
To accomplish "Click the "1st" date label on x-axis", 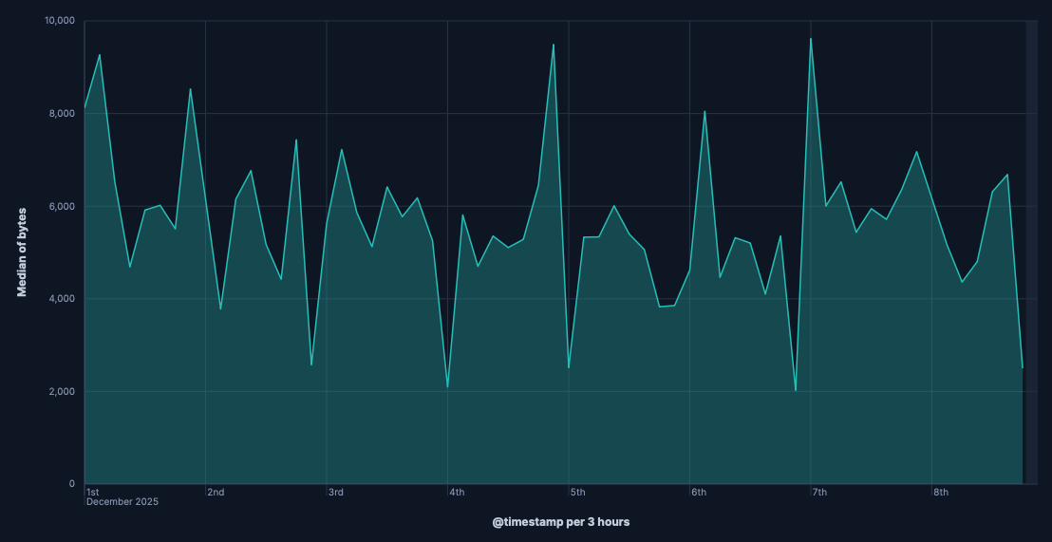I will pyautogui.click(x=92, y=492).
